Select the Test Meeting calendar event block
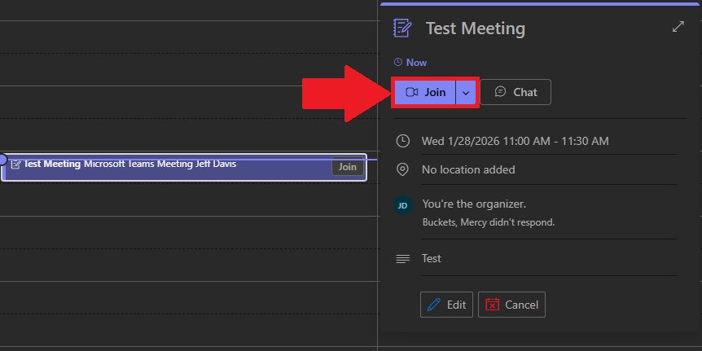The width and height of the screenshot is (702, 351). pyautogui.click(x=163, y=166)
